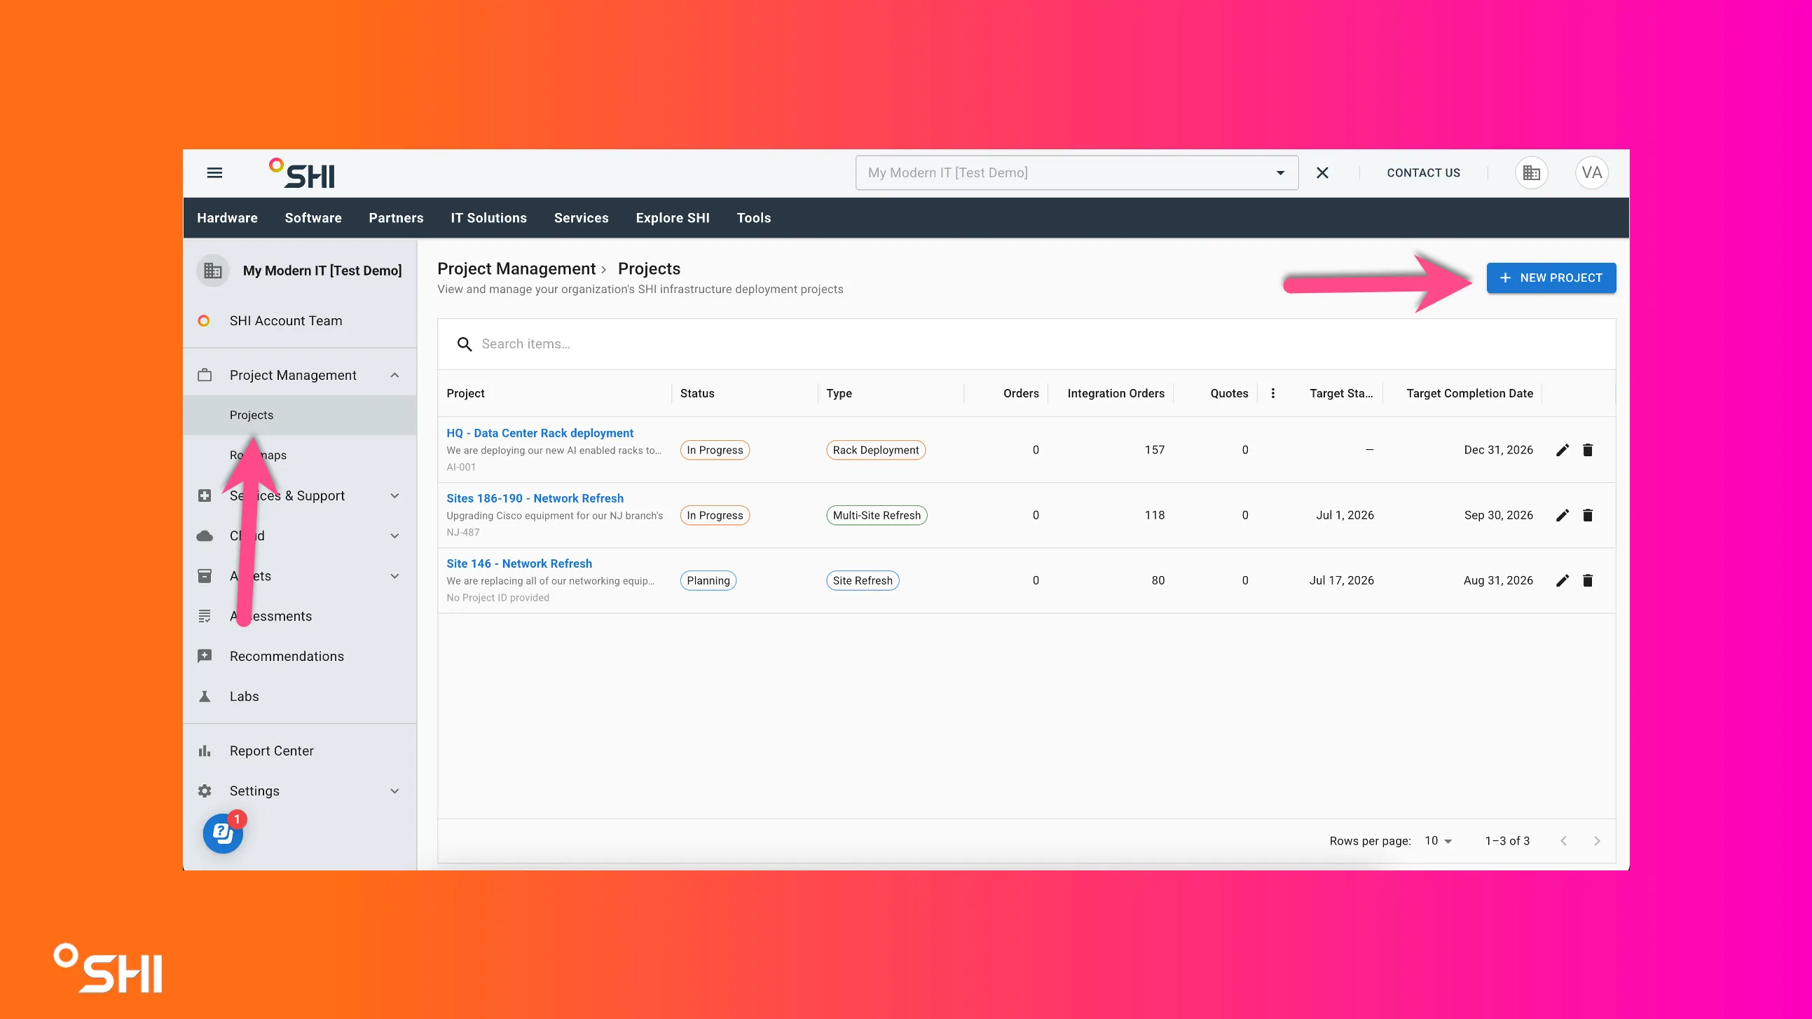Click the Recommendations star-comment icon
Screen dimensions: 1812x1019
[x=205, y=656]
